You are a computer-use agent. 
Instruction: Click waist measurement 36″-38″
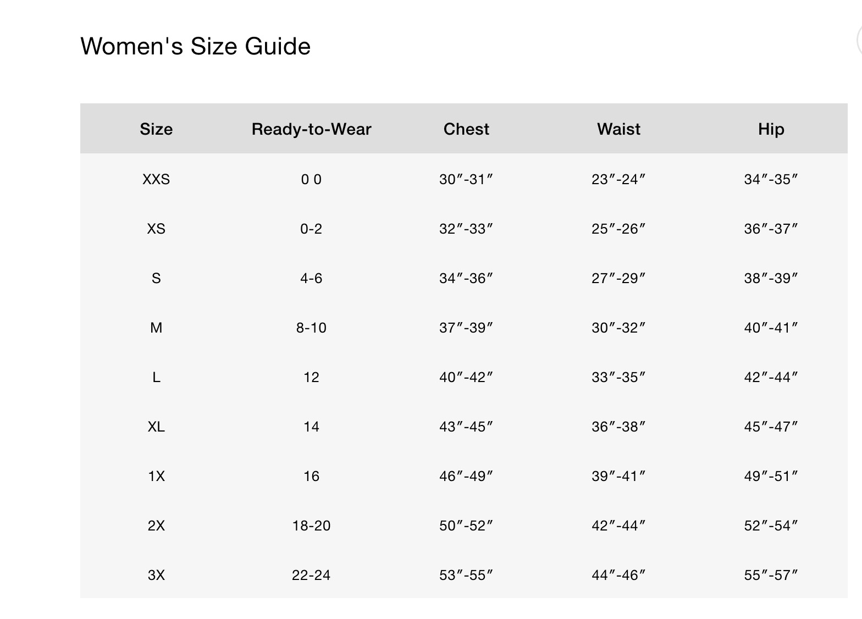pyautogui.click(x=618, y=427)
